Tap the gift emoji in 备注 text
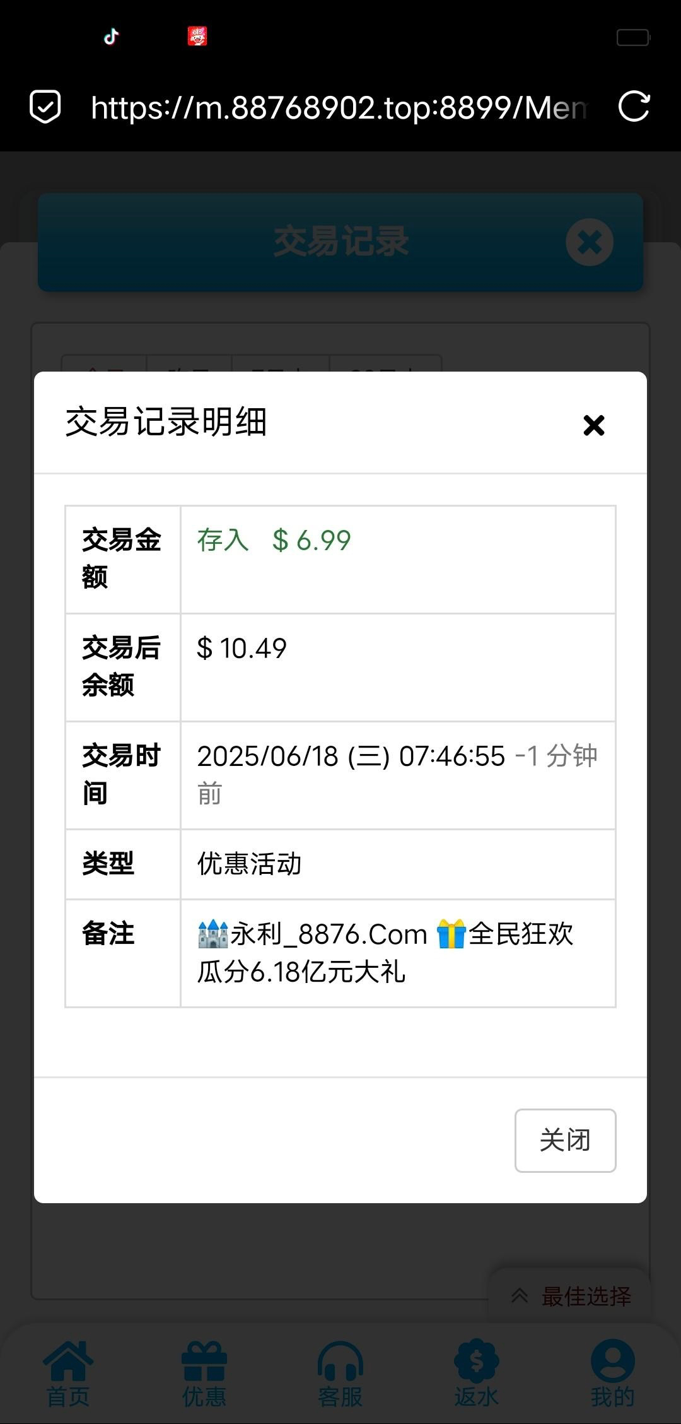The image size is (681, 1424). (x=451, y=934)
